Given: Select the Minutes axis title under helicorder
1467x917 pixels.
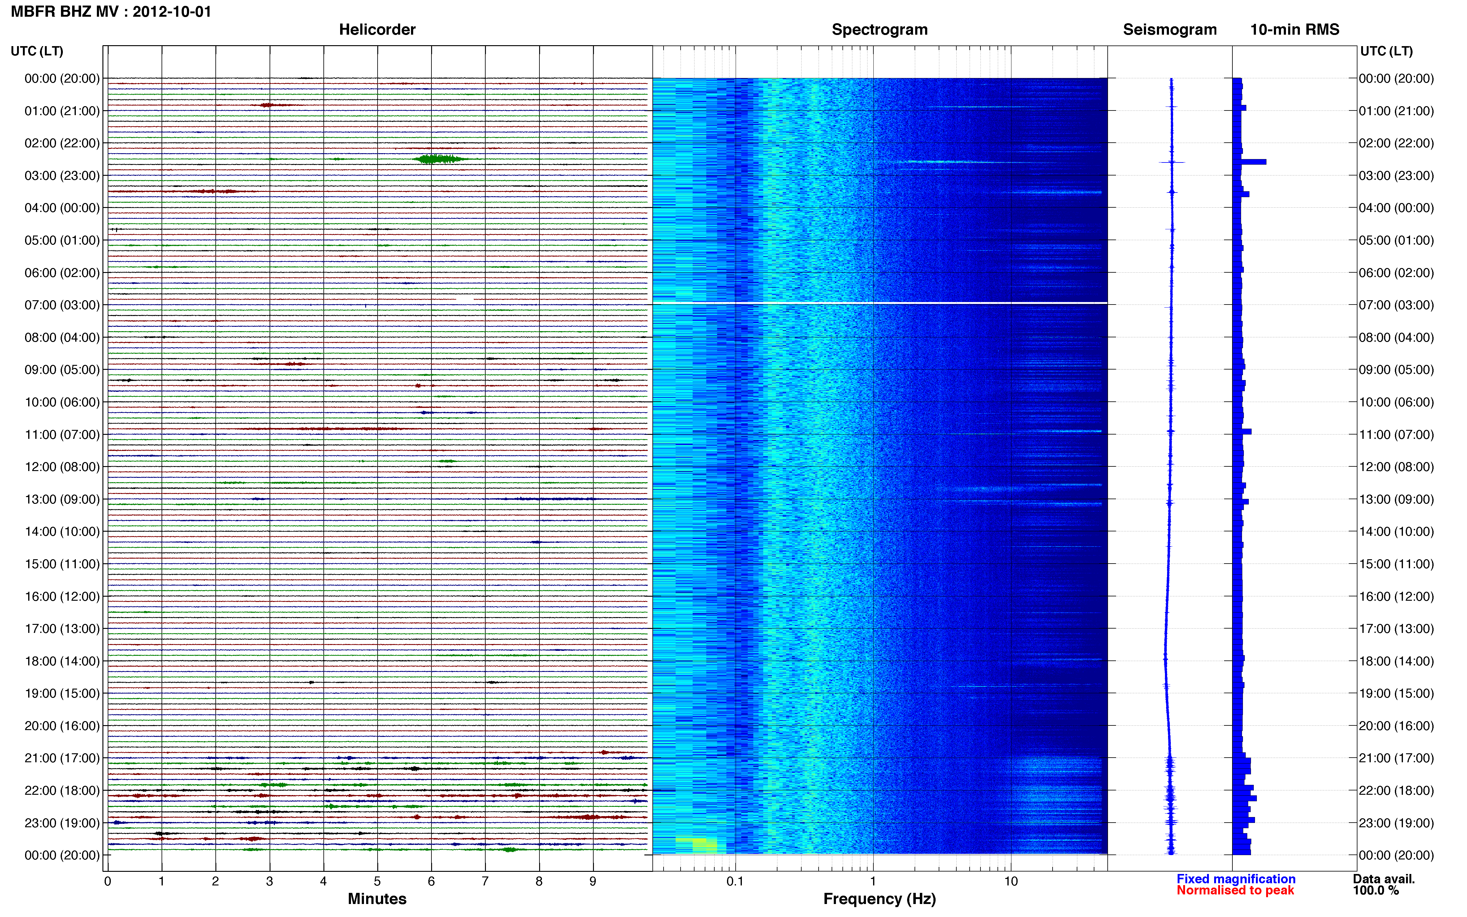Looking at the screenshot, I should pyautogui.click(x=377, y=899).
